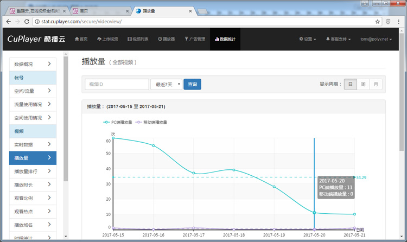Open 广告管理 ad management
407x242 pixels.
(195, 39)
